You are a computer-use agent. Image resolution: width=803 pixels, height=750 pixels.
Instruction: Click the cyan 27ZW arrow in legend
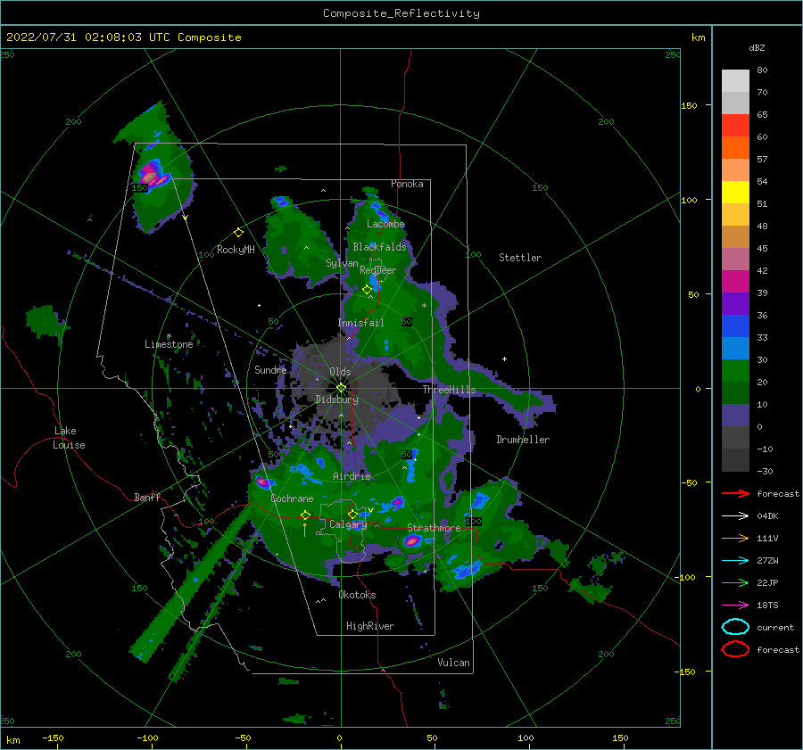(735, 560)
